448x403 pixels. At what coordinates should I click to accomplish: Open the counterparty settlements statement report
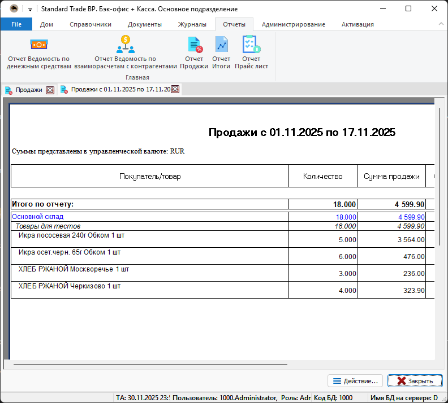[126, 52]
